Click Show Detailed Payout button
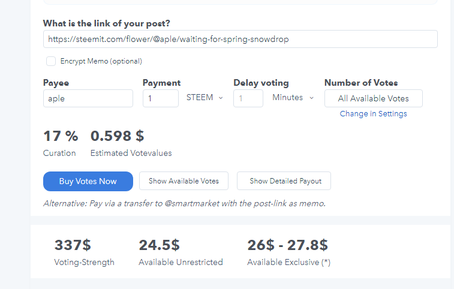This screenshot has width=454, height=289. click(284, 181)
